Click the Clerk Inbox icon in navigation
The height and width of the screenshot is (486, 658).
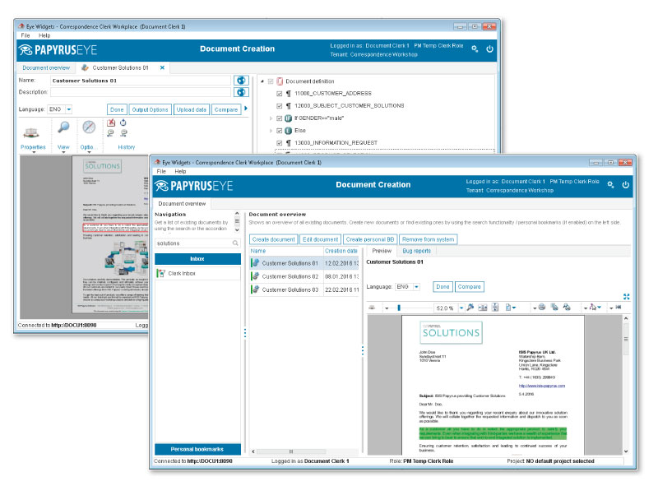[160, 273]
